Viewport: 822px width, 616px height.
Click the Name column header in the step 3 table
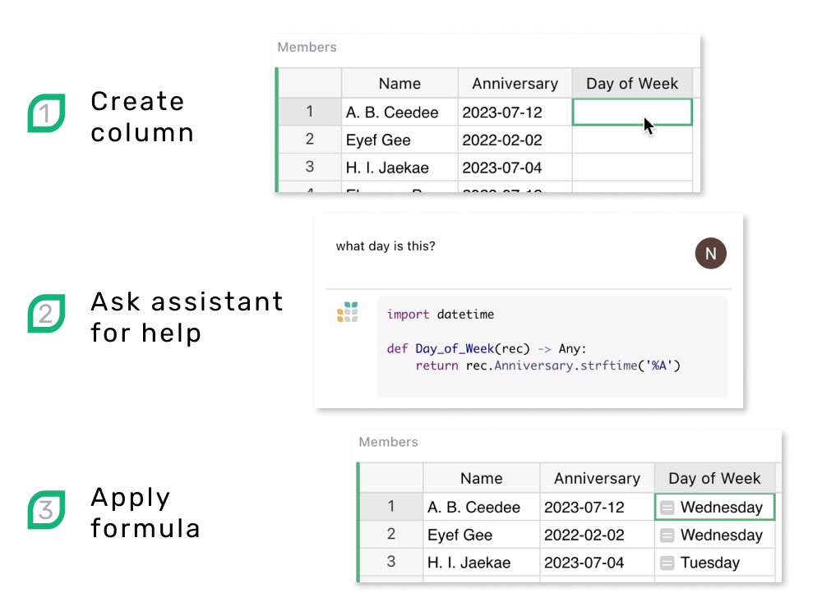click(481, 478)
